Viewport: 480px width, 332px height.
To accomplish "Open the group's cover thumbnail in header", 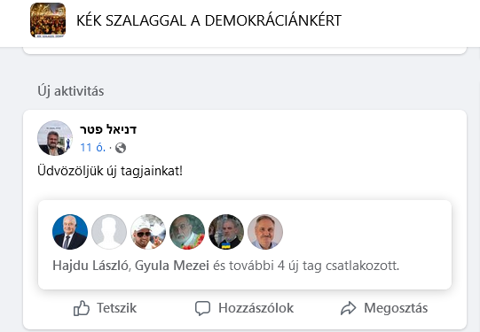I will point(48,20).
